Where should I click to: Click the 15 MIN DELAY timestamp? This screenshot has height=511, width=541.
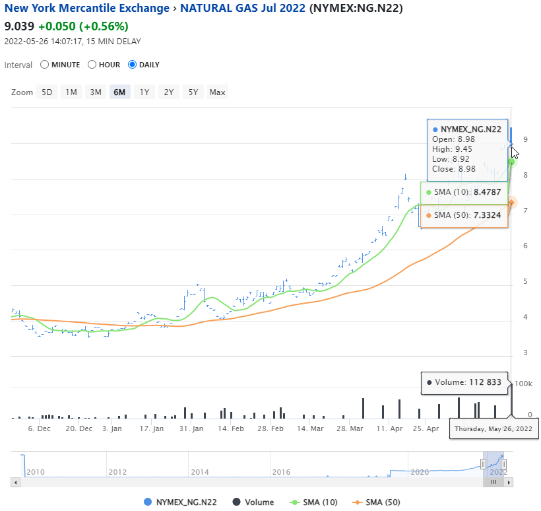click(73, 42)
